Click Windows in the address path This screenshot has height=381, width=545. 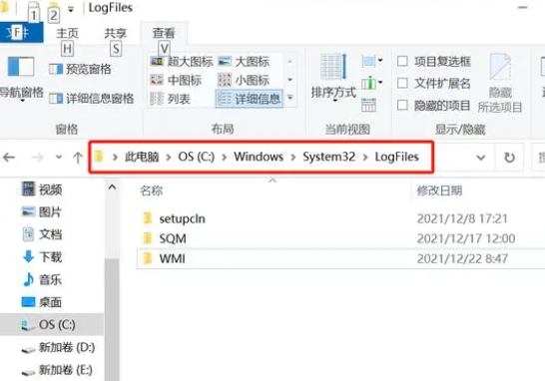coord(259,157)
